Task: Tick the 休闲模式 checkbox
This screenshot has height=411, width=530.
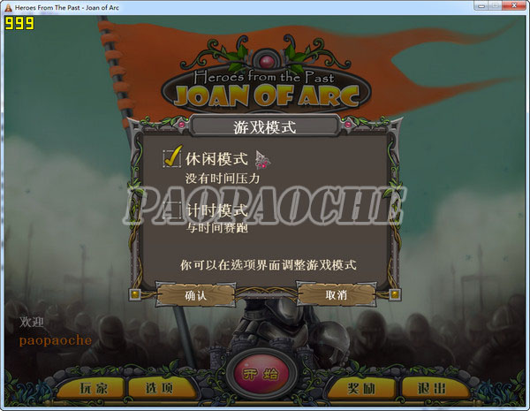Action: [172, 158]
